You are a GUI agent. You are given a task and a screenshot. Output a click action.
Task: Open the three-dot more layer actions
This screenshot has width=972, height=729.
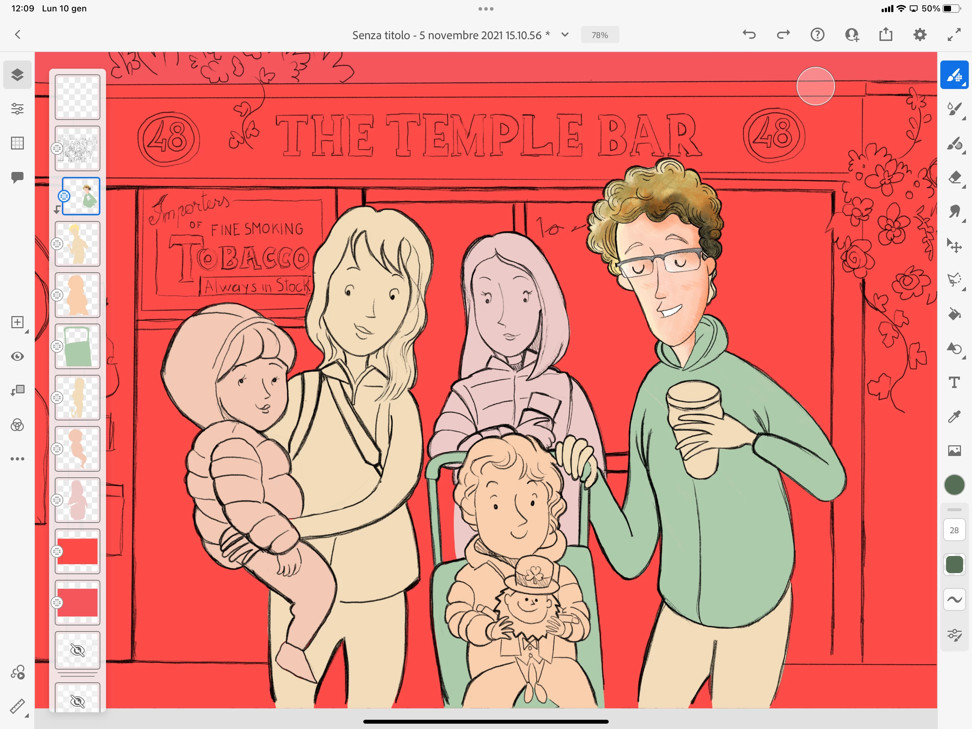tap(17, 458)
